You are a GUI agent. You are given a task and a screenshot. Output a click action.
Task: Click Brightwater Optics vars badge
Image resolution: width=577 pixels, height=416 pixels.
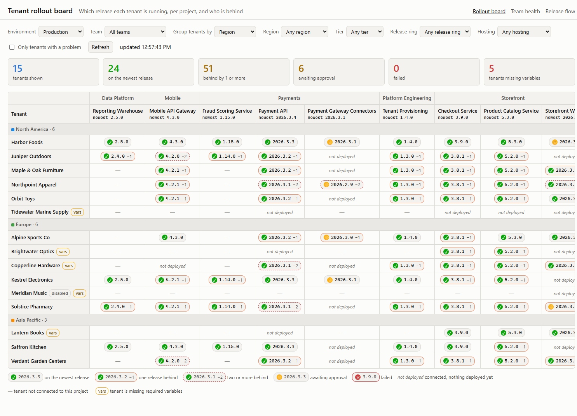click(x=63, y=252)
